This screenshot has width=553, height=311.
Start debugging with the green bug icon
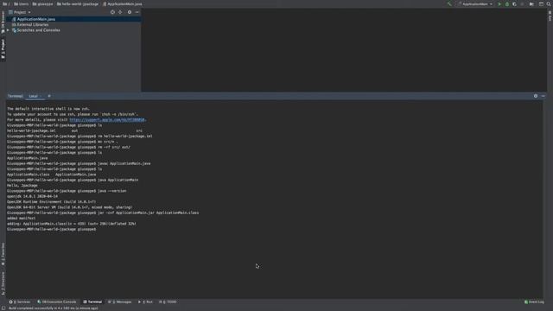507,3
